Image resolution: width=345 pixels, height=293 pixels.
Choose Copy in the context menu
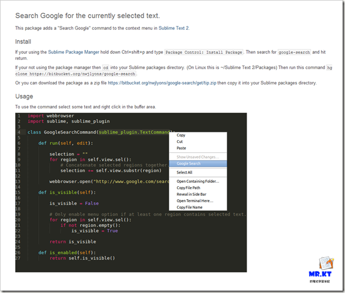(181, 135)
